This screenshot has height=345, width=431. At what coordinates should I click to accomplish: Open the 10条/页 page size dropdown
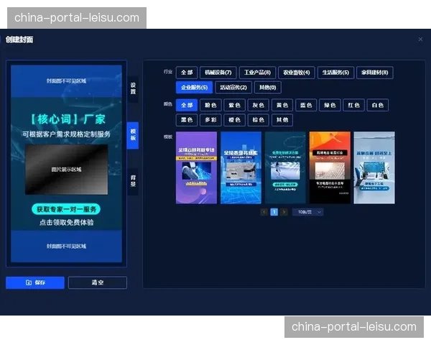[x=308, y=212]
